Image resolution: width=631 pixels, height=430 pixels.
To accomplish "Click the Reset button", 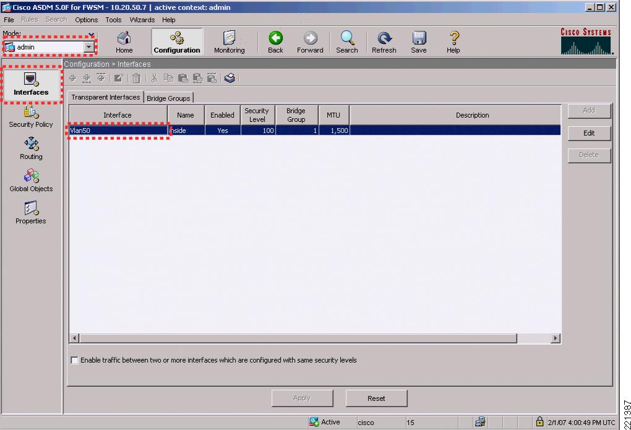I will tap(376, 398).
